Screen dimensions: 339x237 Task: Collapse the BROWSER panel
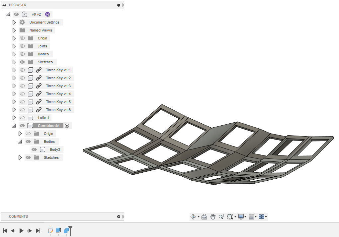click(x=4, y=5)
